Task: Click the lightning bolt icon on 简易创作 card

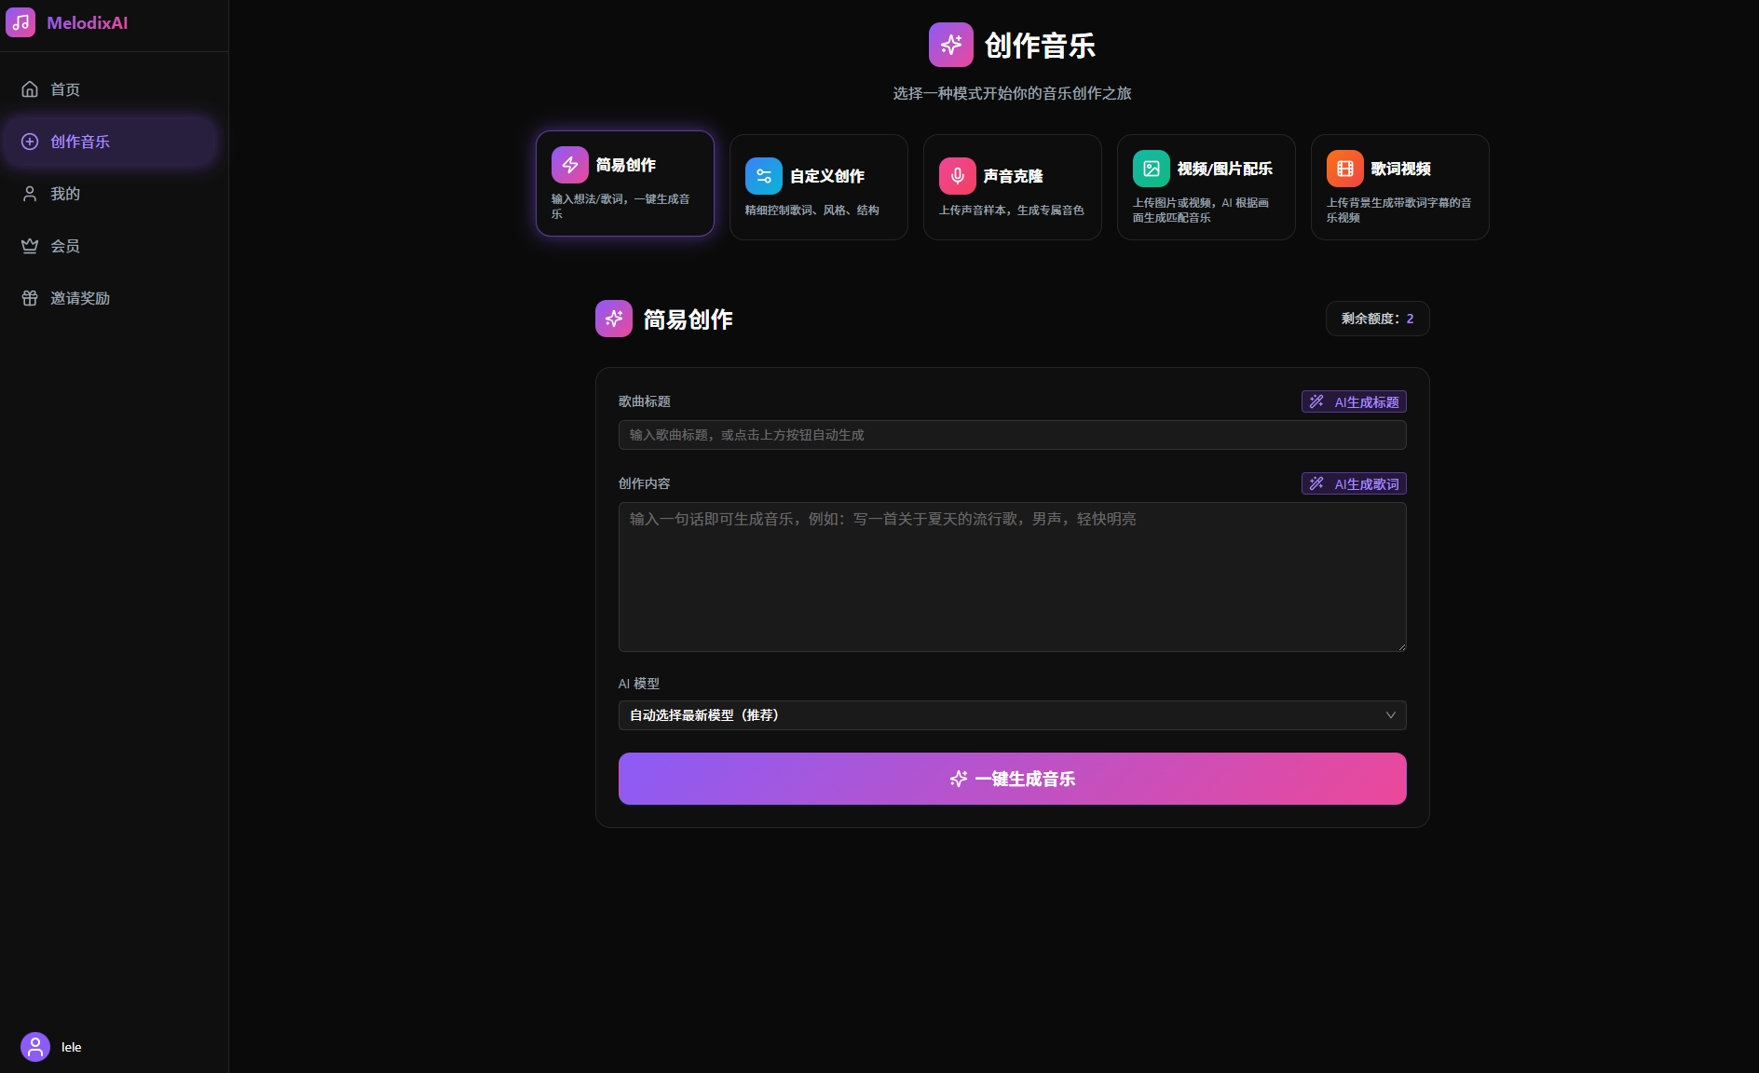Action: [570, 165]
